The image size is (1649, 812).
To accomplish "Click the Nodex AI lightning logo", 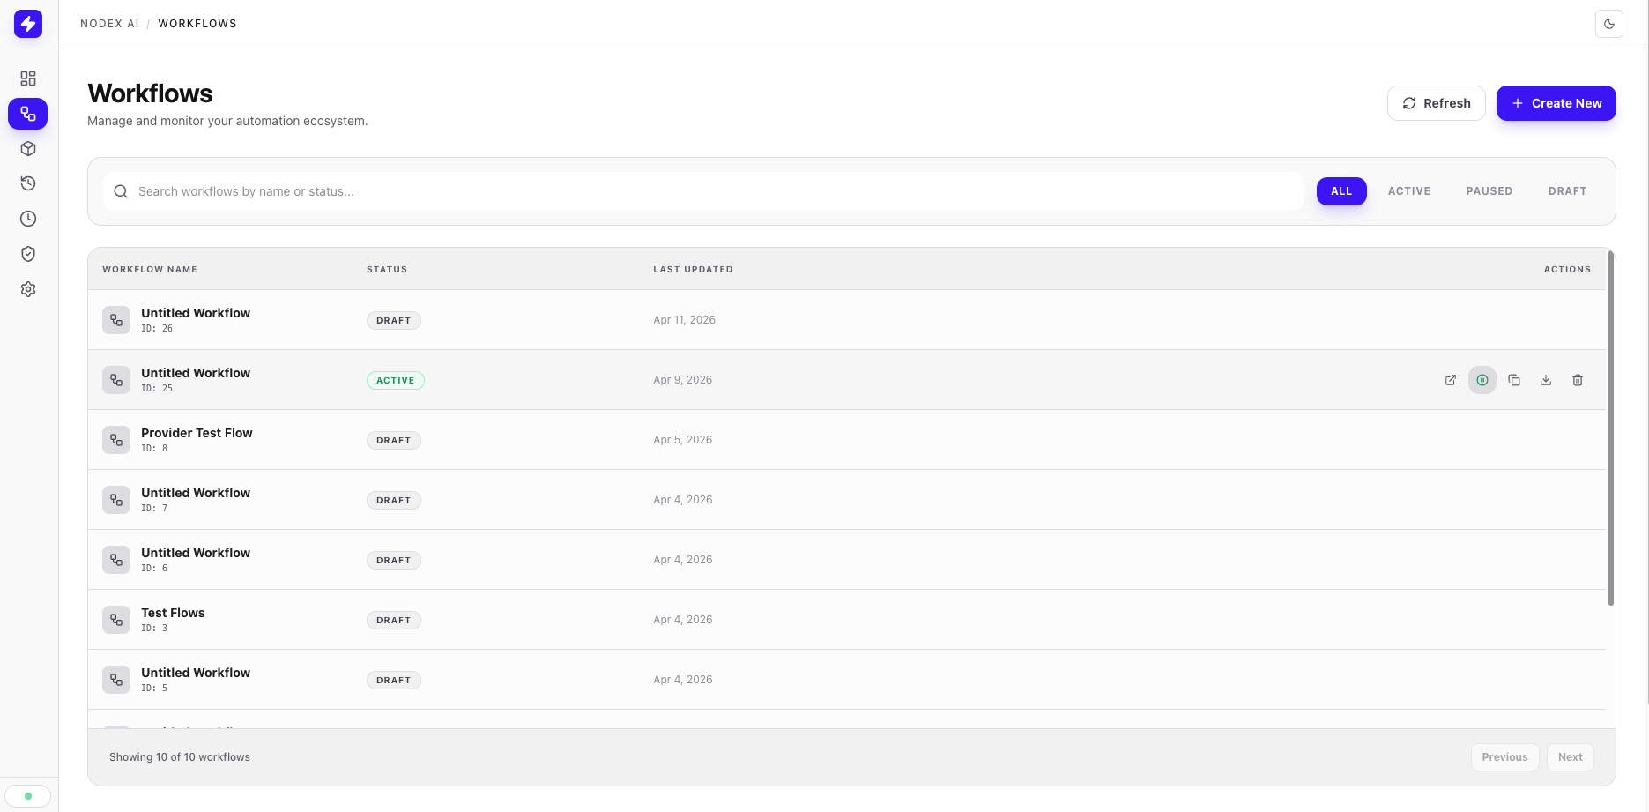I will (28, 24).
